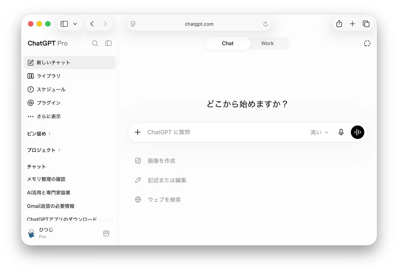Go back with Safari back arrow

click(92, 24)
